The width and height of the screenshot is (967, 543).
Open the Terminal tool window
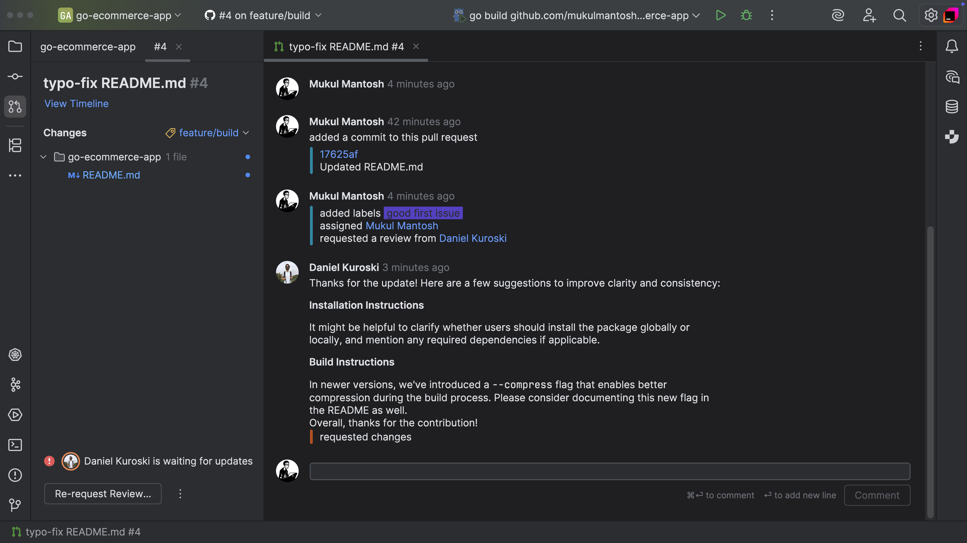point(15,445)
